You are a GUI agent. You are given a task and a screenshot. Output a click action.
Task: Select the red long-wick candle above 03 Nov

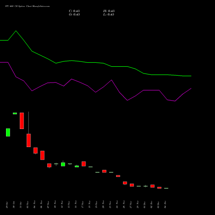click(x=29, y=140)
